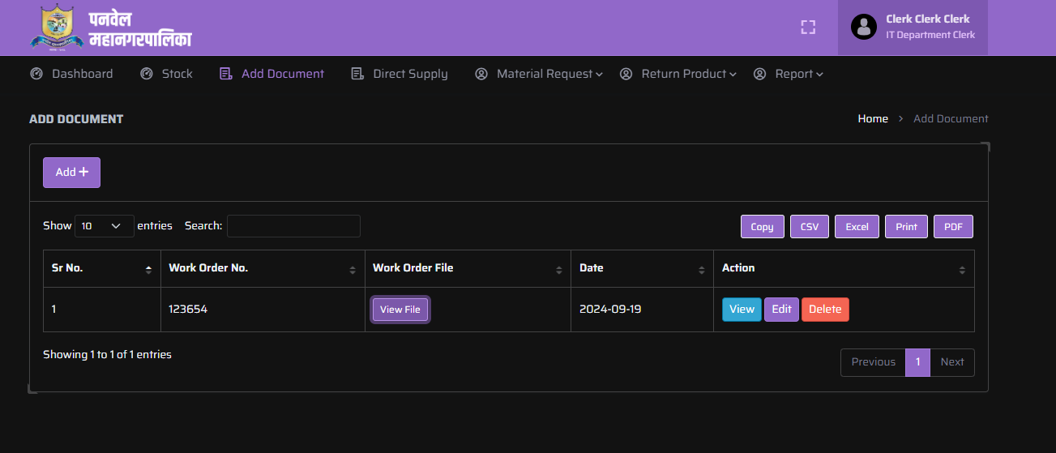Screen dimensions: 1056x453
Task: Open the Direct Supply page
Action: pos(400,74)
